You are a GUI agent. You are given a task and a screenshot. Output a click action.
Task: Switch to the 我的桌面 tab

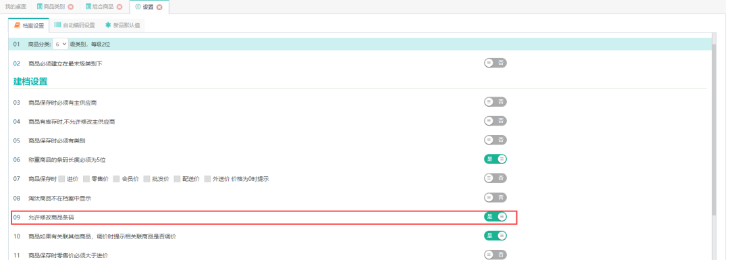click(16, 7)
